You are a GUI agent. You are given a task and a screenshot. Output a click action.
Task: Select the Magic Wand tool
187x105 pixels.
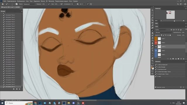153,18
